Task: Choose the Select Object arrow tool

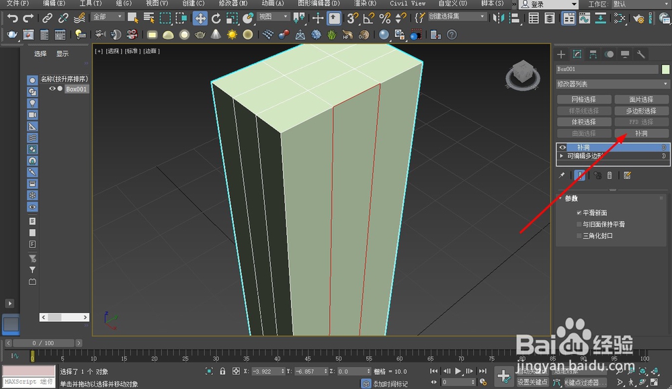Action: pyautogui.click(x=133, y=18)
